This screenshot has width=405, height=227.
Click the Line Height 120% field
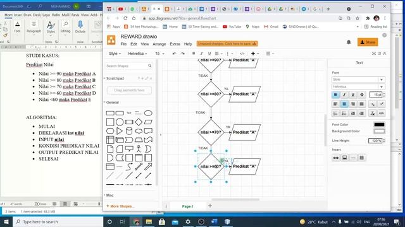[375, 141]
